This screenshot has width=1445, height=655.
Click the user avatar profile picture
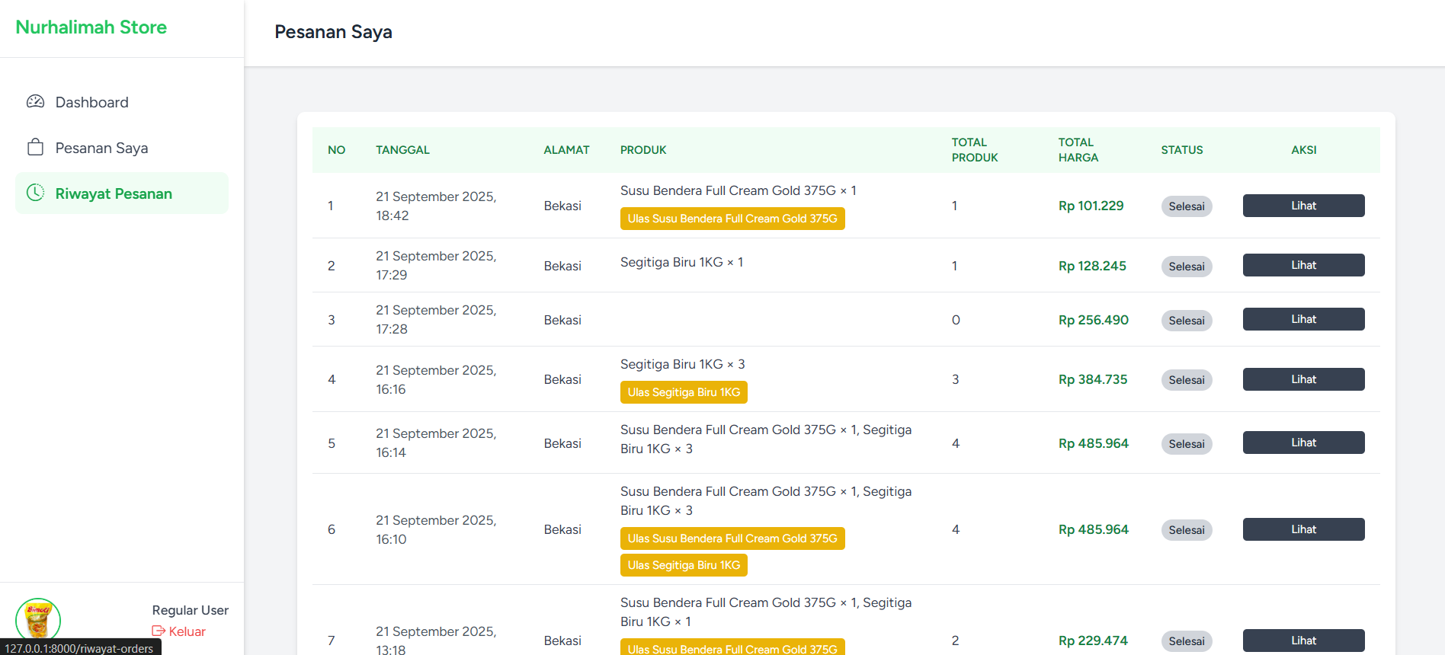[38, 619]
